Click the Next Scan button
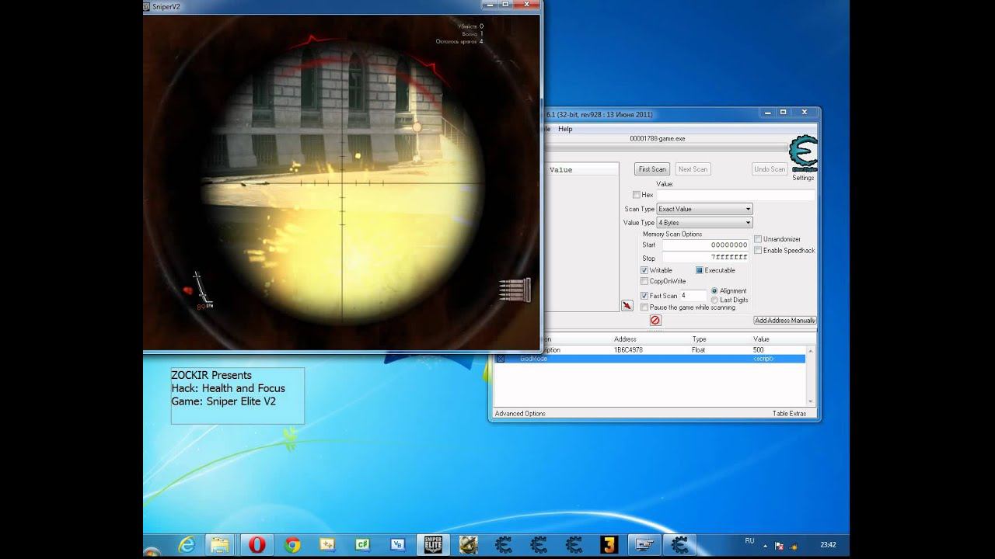Viewport: 995px width, 559px height. point(693,169)
